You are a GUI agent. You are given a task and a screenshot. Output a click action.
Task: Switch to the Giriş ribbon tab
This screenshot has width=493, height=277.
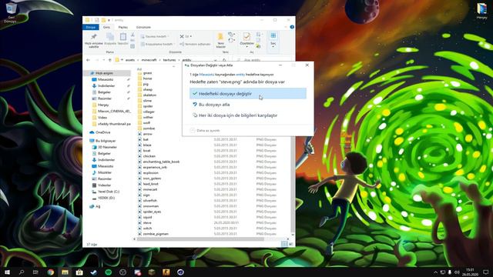[106, 28]
